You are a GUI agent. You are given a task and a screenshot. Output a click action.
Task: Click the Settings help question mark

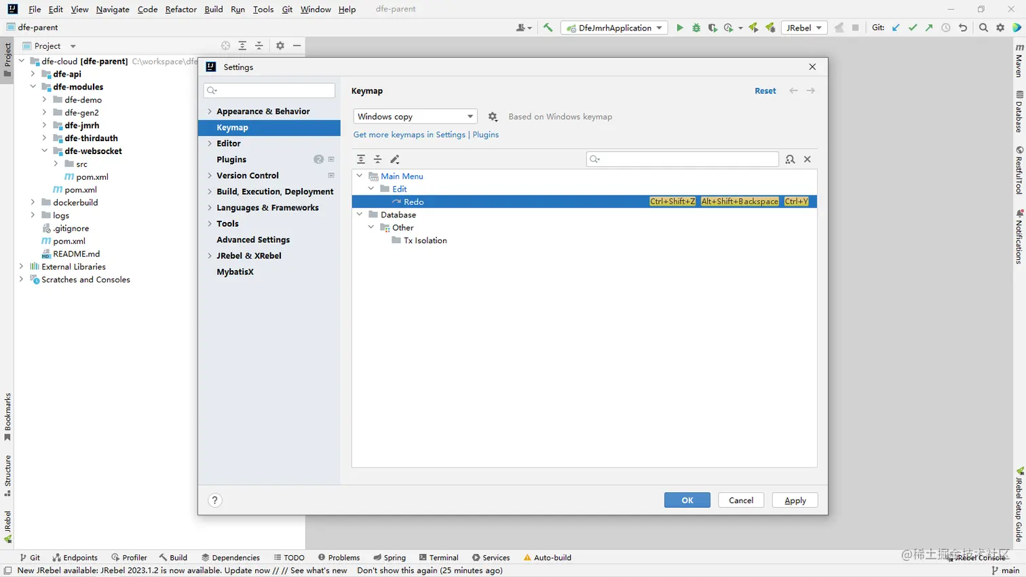(x=215, y=500)
